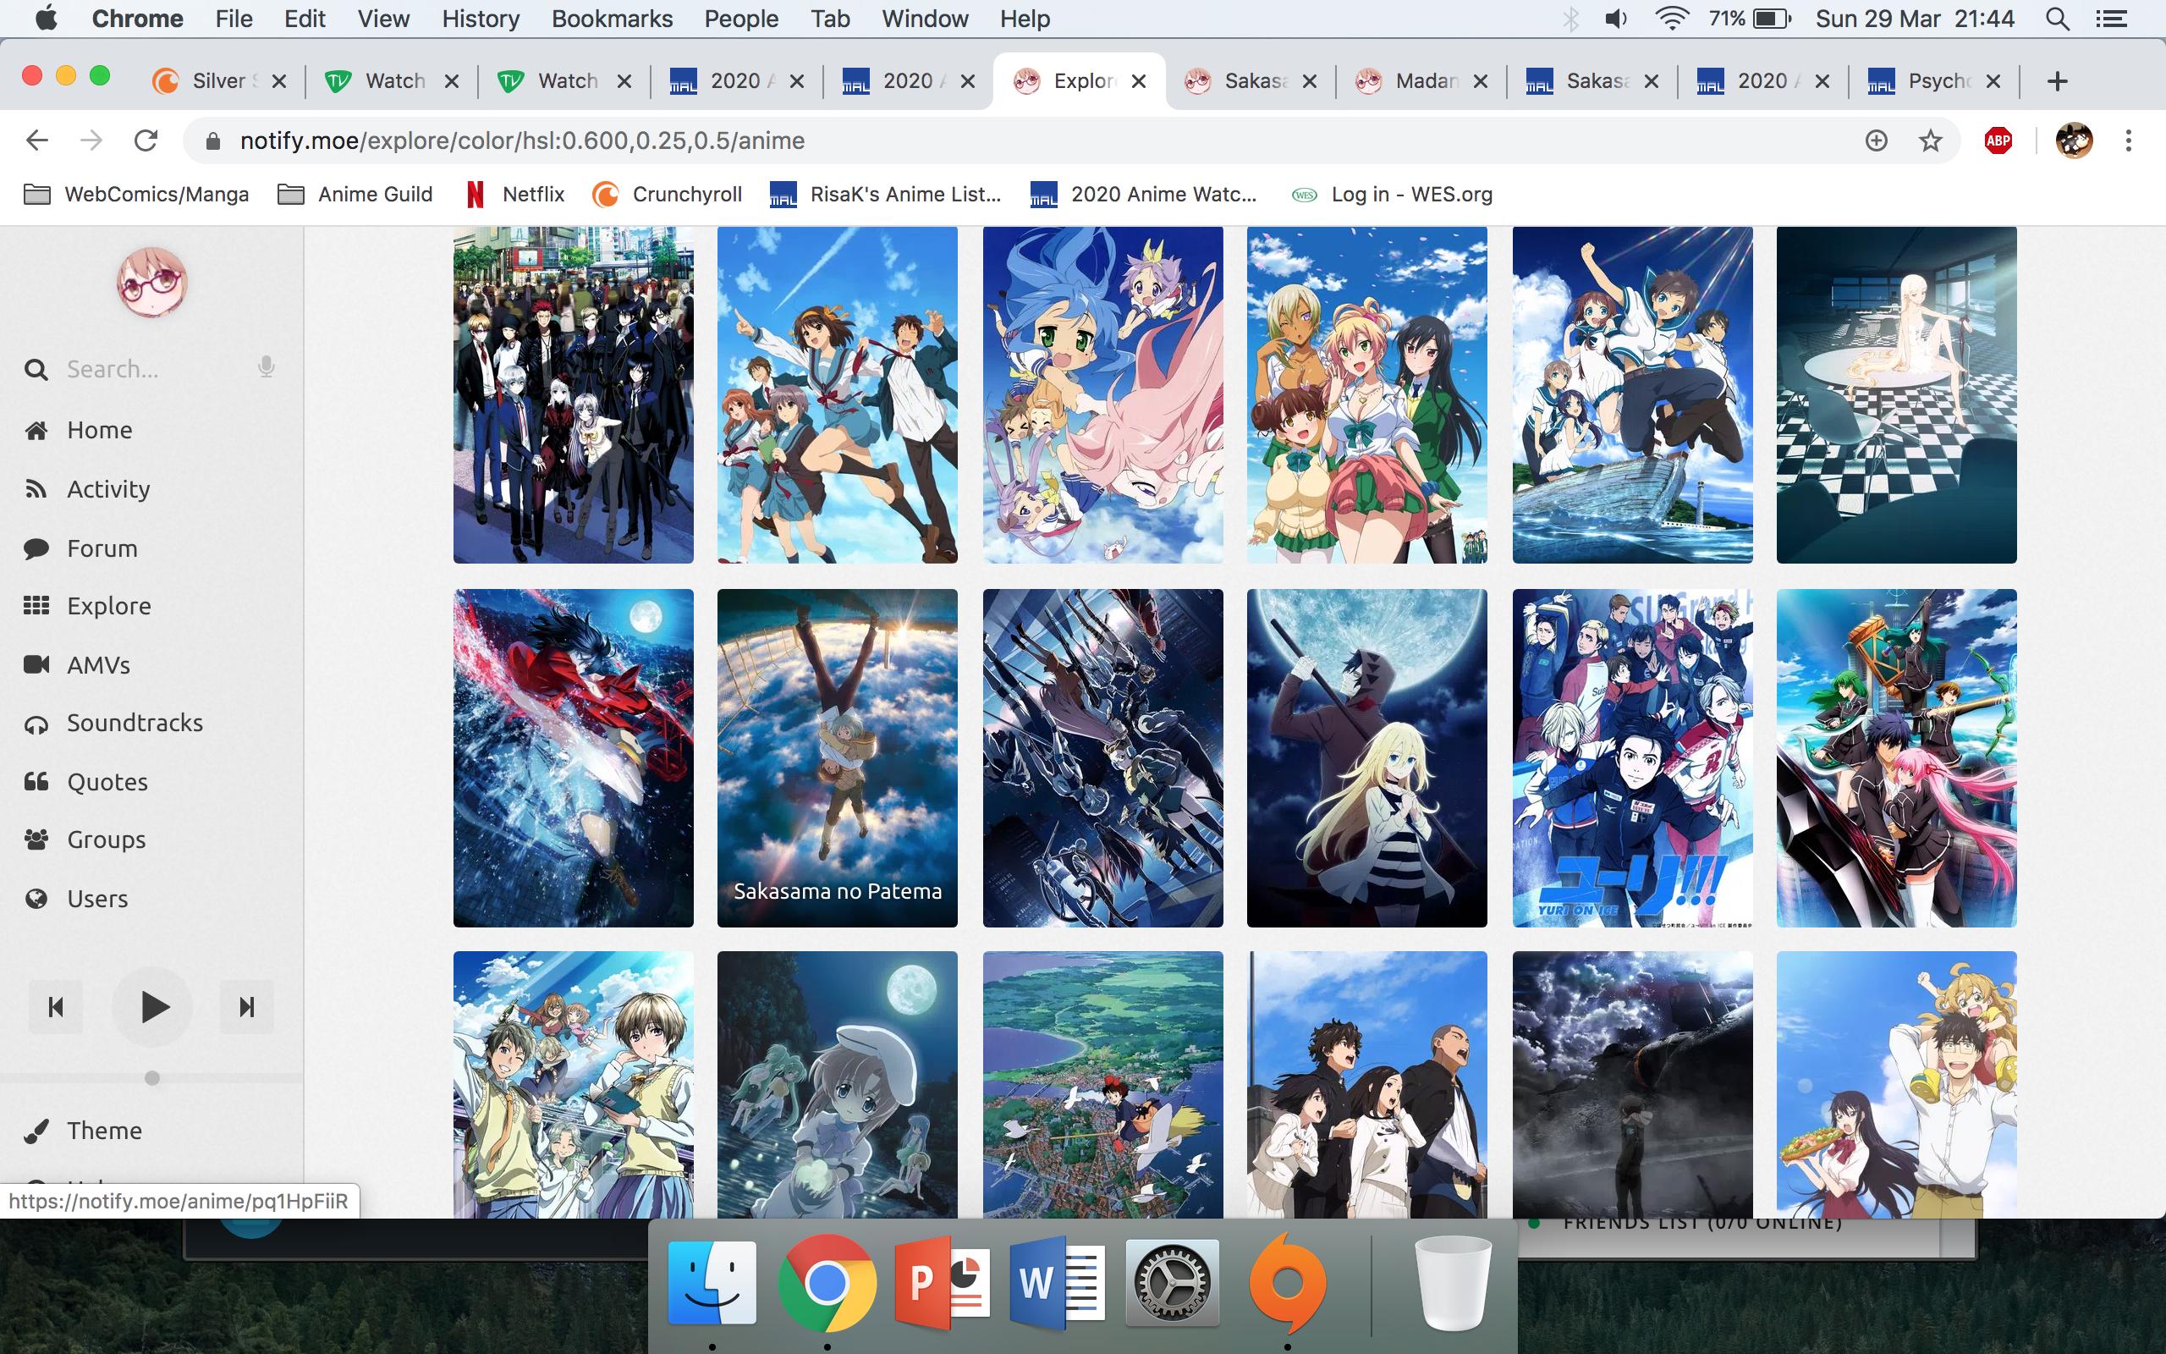Image resolution: width=2166 pixels, height=1354 pixels.
Task: Open the 2020 Anime Watc... bookmark
Action: (x=1144, y=195)
